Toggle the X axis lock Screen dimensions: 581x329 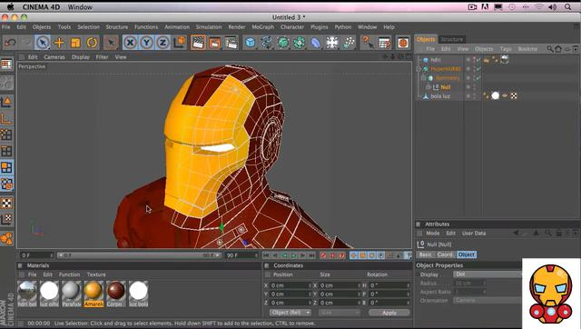(x=130, y=43)
